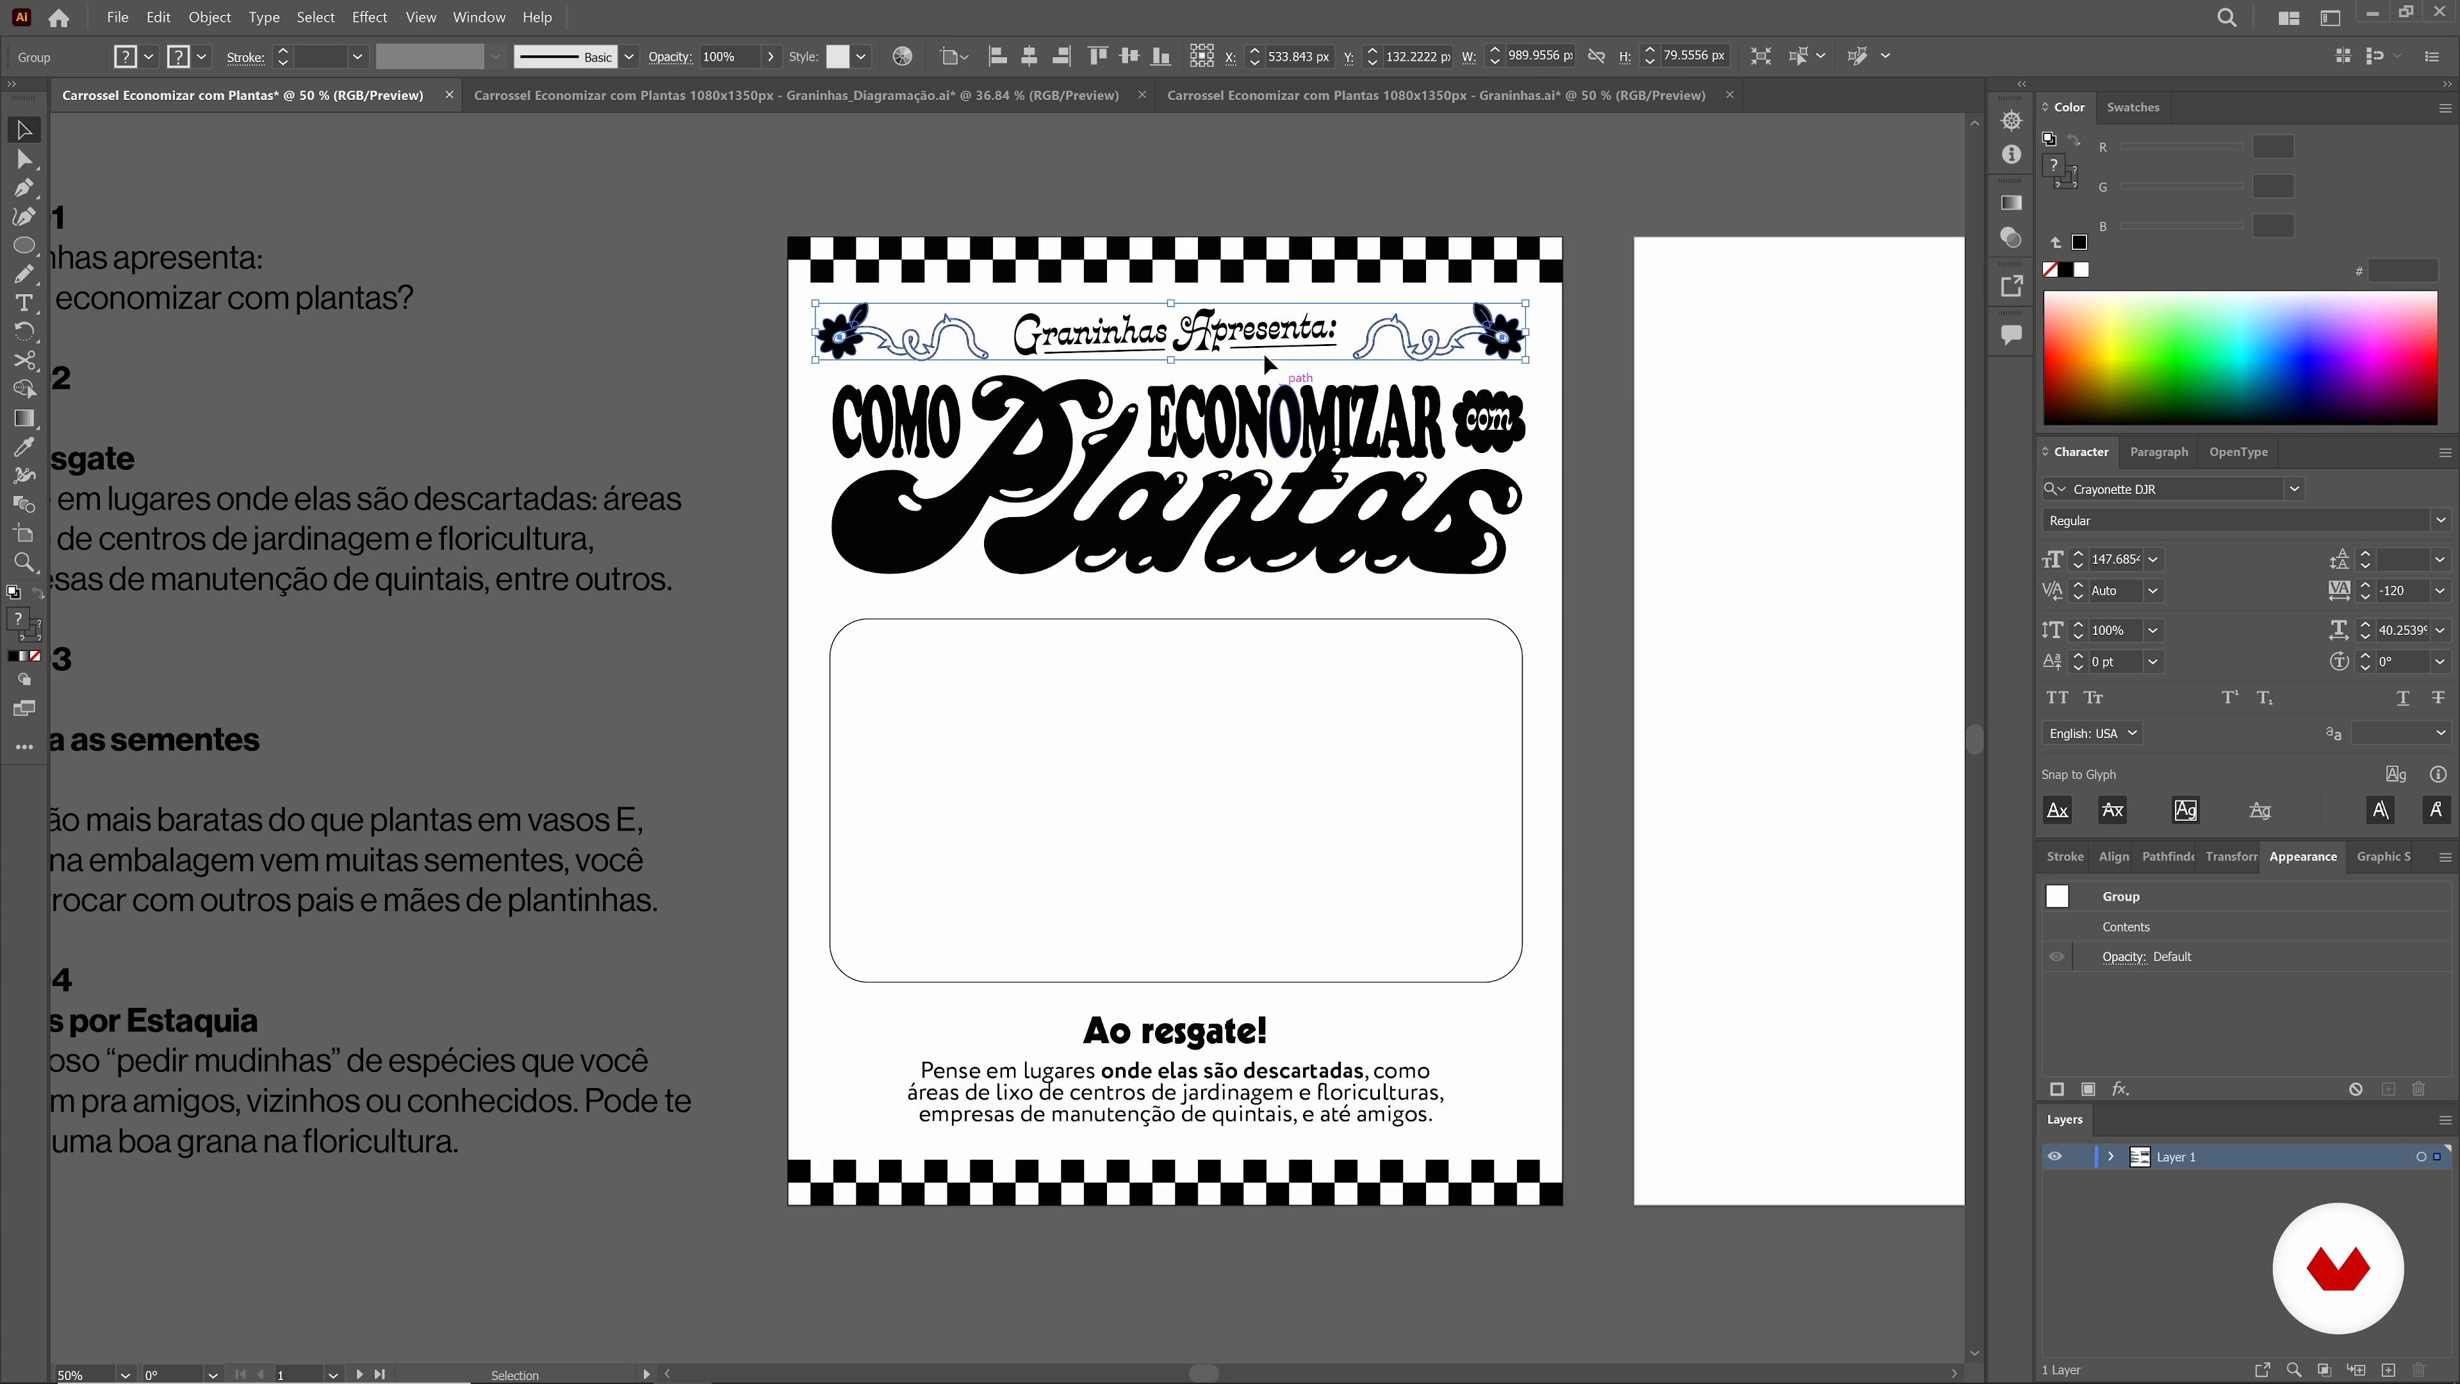Click the hex color input field

(x=2403, y=271)
